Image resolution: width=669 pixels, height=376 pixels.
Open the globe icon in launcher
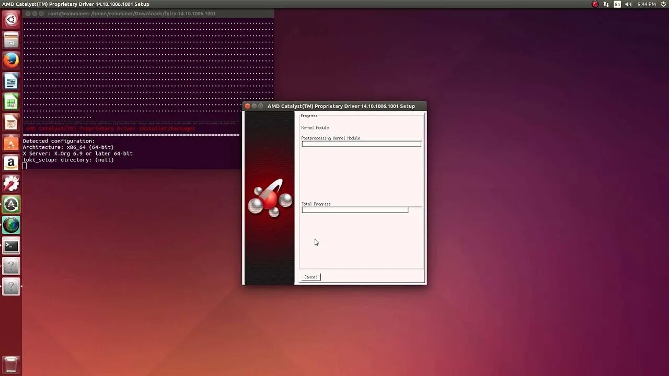click(11, 225)
